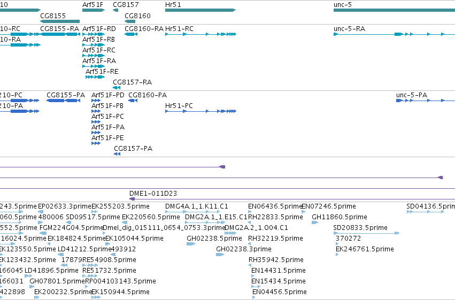Image resolution: width=455 pixels, height=300 pixels.
Task: Select EST EK220560.5prime
Action: (x=151, y=217)
